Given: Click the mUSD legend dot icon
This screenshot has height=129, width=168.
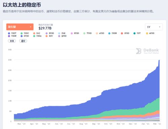Looking at the screenshot, I should coord(147,33).
